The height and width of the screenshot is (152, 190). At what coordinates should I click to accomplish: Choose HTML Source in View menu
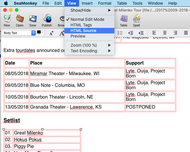pos(89,31)
